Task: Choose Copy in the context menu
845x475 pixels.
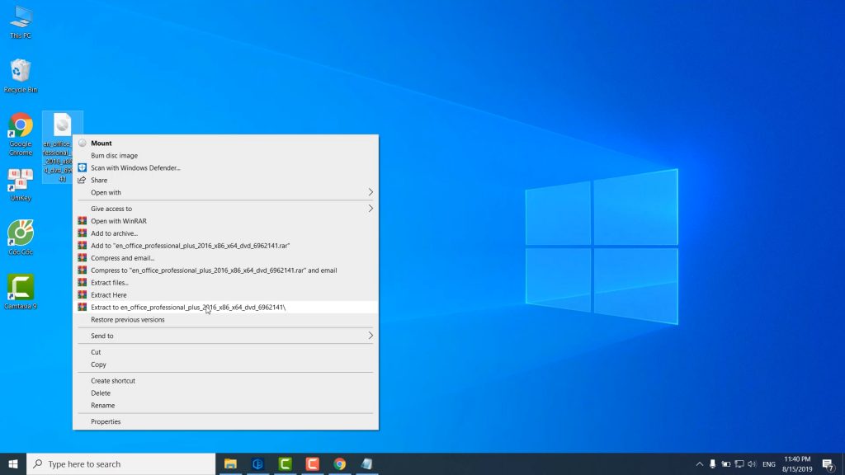Action: click(x=225, y=364)
